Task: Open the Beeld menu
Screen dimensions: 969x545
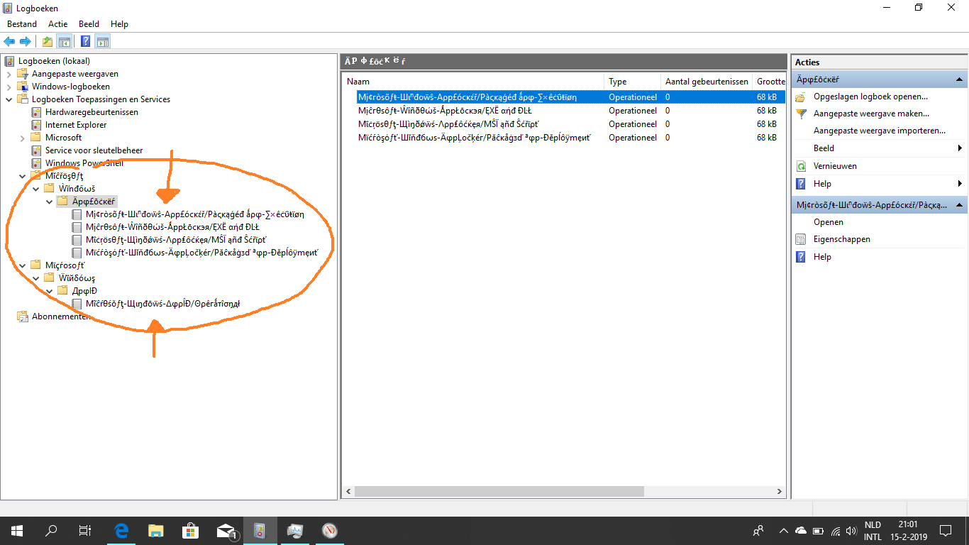Action: pos(89,23)
